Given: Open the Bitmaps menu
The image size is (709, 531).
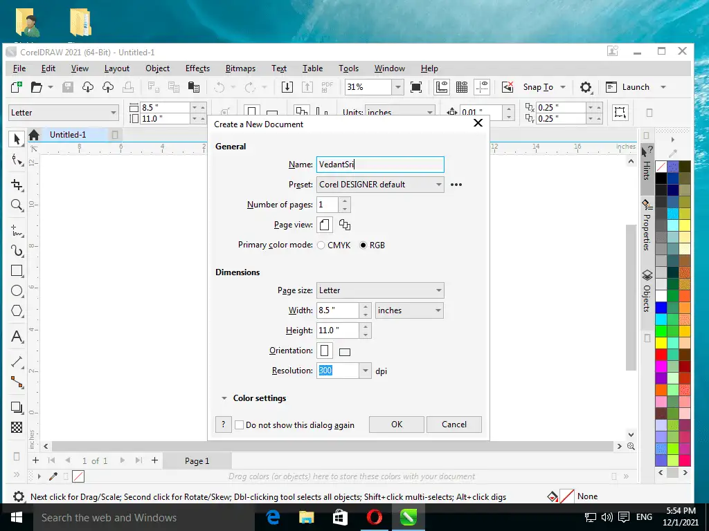Looking at the screenshot, I should tap(240, 68).
